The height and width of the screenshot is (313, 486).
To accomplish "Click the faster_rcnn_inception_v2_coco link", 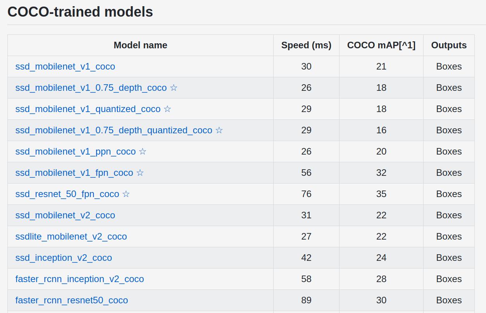I will pos(79,279).
